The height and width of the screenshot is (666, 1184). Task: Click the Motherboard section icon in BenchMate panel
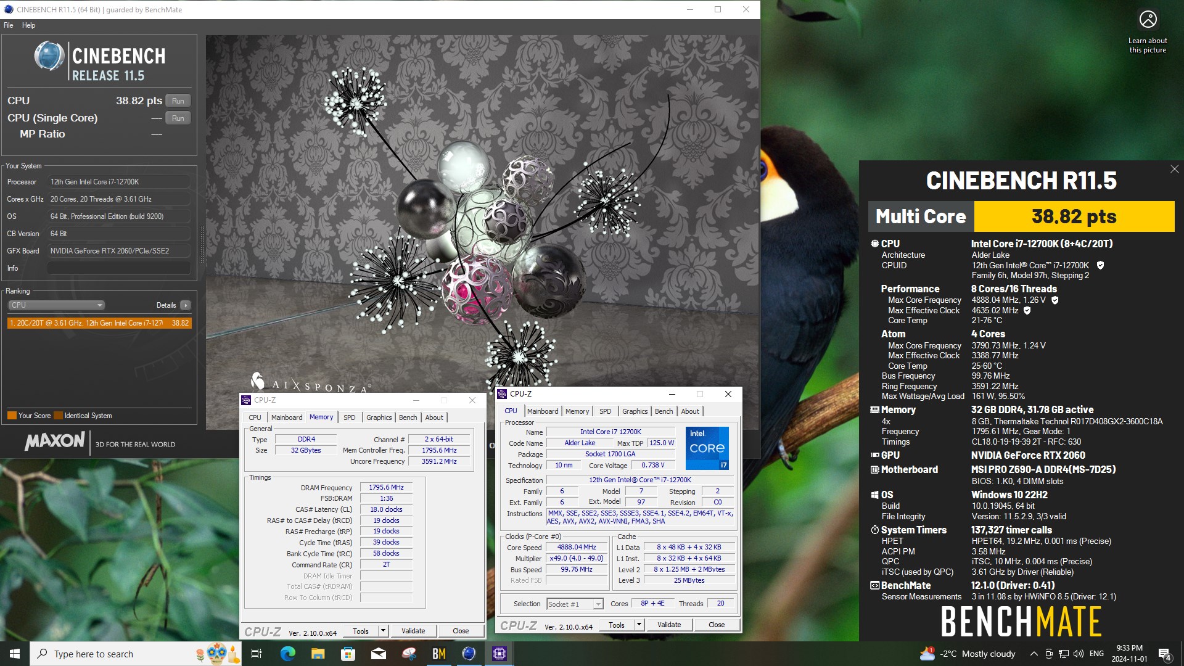[x=874, y=470]
